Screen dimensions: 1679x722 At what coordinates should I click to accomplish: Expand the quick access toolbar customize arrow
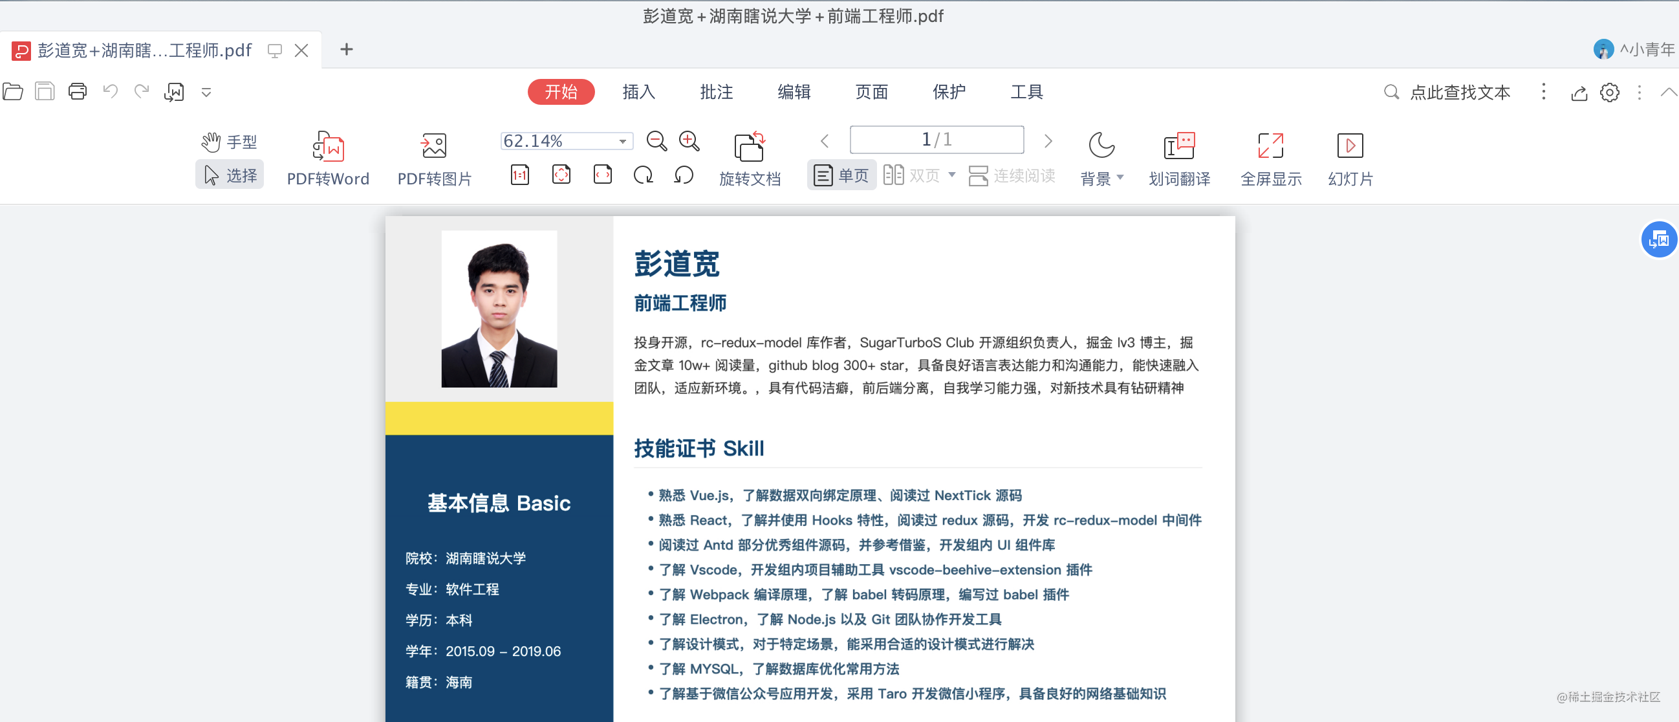[x=206, y=92]
